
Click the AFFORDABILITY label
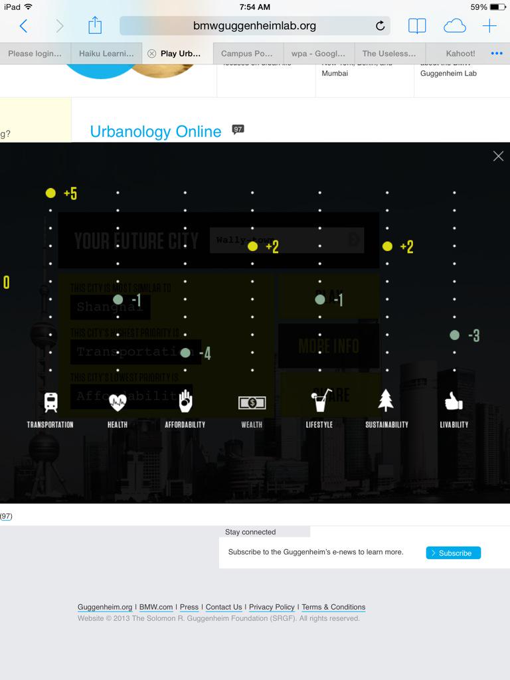point(185,424)
